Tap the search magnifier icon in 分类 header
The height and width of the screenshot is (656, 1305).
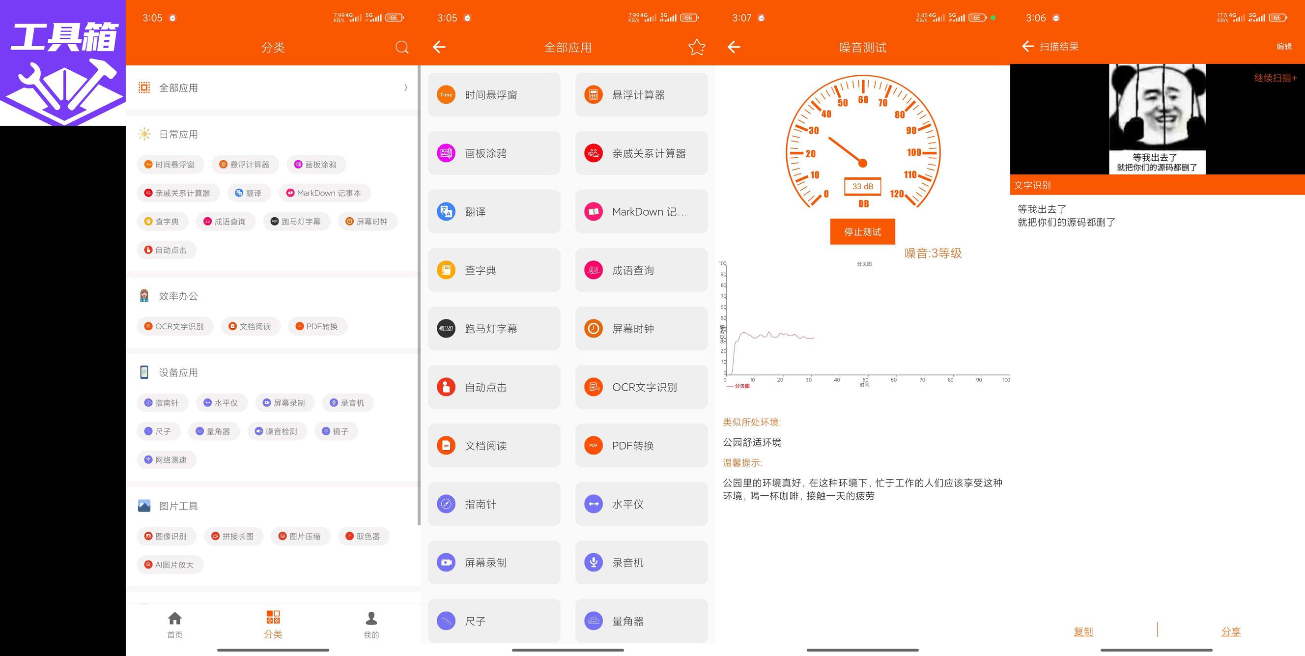[402, 47]
